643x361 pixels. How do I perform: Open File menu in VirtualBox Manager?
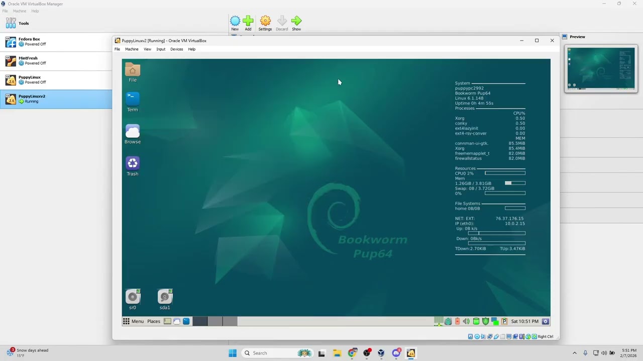click(x=5, y=11)
